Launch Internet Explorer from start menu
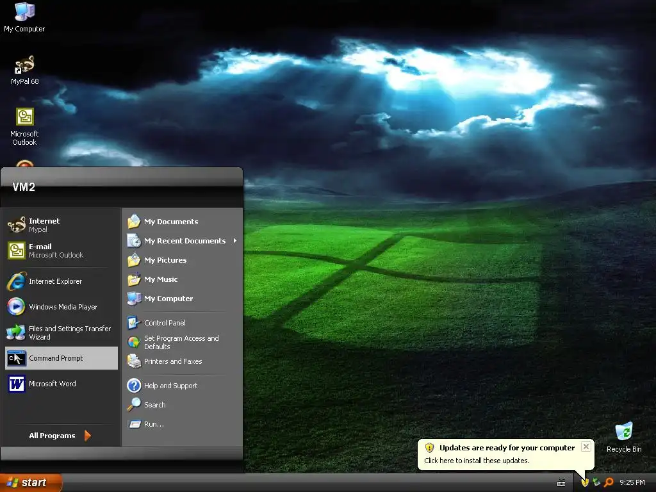The image size is (656, 492). [61, 281]
